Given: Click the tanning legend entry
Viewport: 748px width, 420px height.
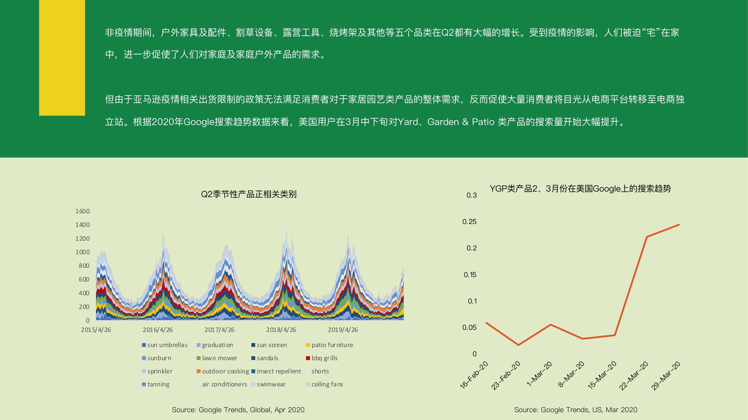Looking at the screenshot, I should [156, 384].
